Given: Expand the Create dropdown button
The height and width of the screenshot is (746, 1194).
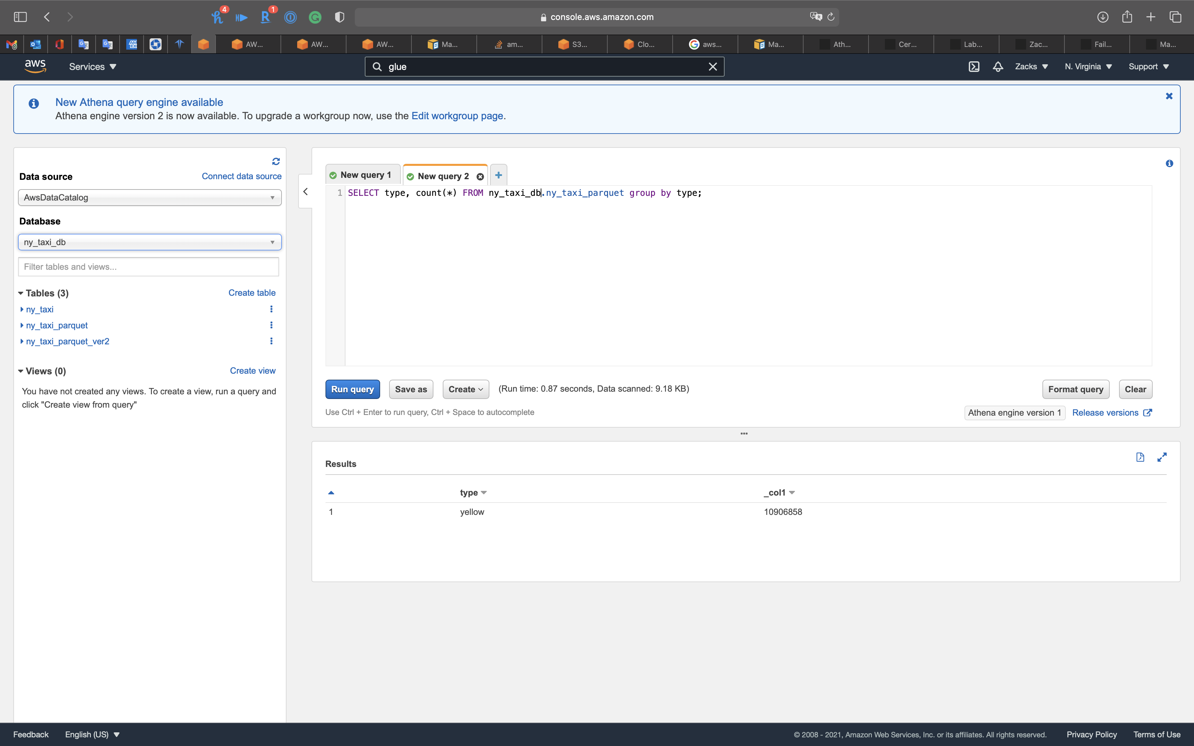Looking at the screenshot, I should (x=465, y=389).
